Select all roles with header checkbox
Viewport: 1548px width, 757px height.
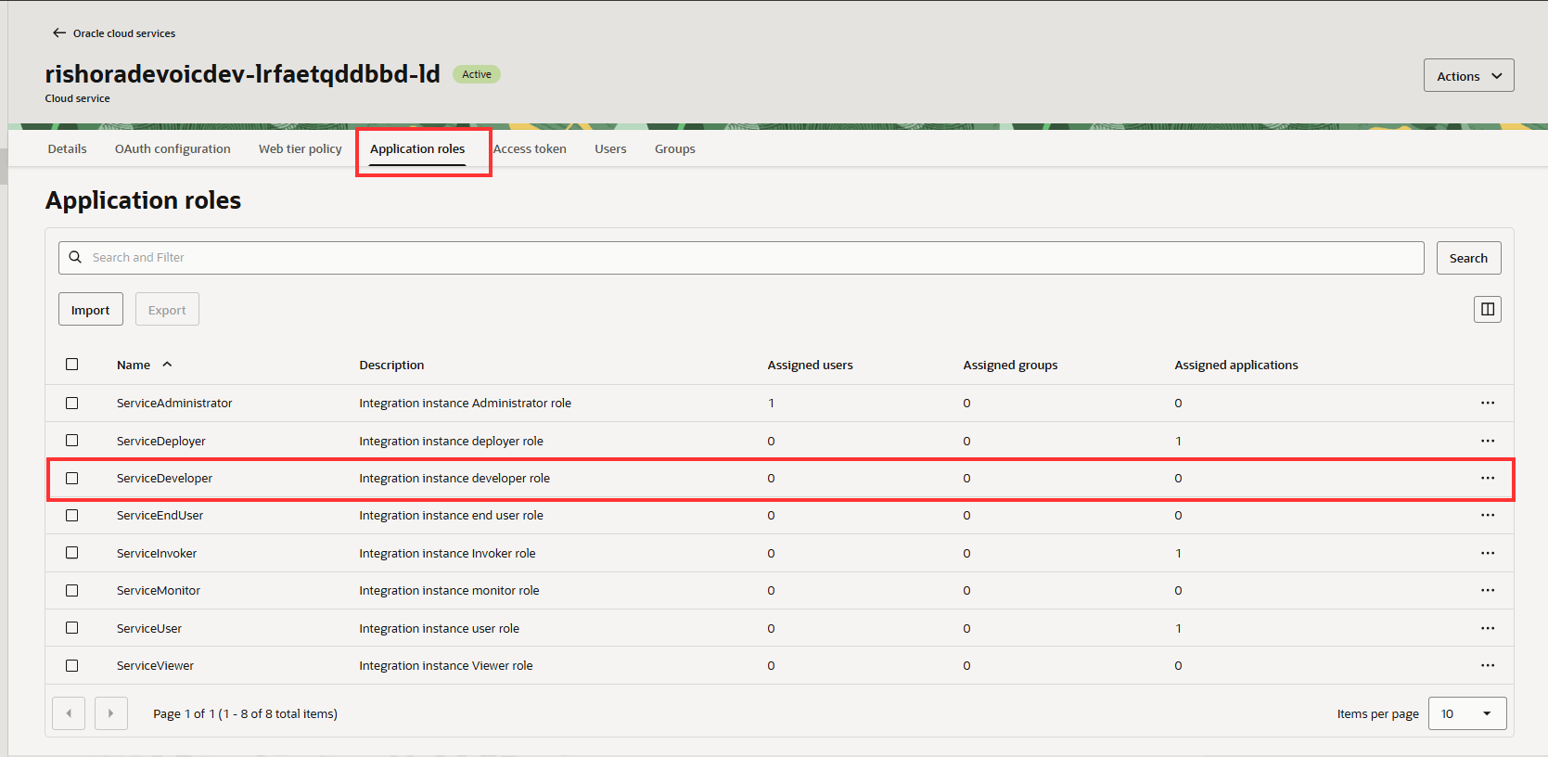point(72,365)
